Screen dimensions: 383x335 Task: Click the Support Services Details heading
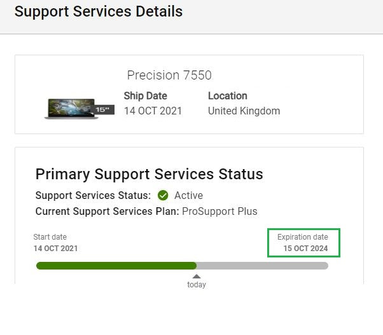pos(98,11)
